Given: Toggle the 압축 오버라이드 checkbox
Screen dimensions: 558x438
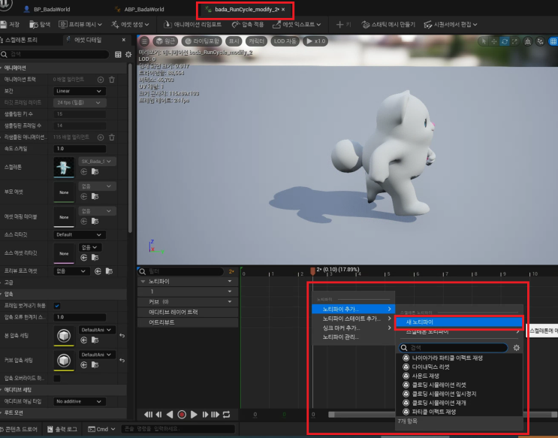Looking at the screenshot, I should click(57, 378).
